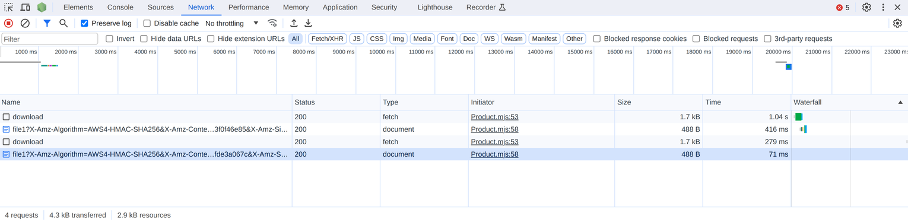Open network conditions wifi icon

pyautogui.click(x=272, y=23)
